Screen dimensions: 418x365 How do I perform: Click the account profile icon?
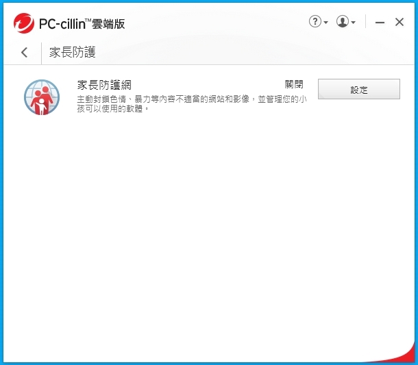coord(343,22)
